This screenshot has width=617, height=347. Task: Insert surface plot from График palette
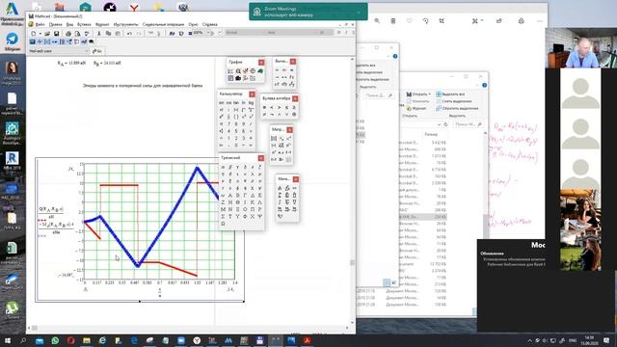tap(260, 71)
